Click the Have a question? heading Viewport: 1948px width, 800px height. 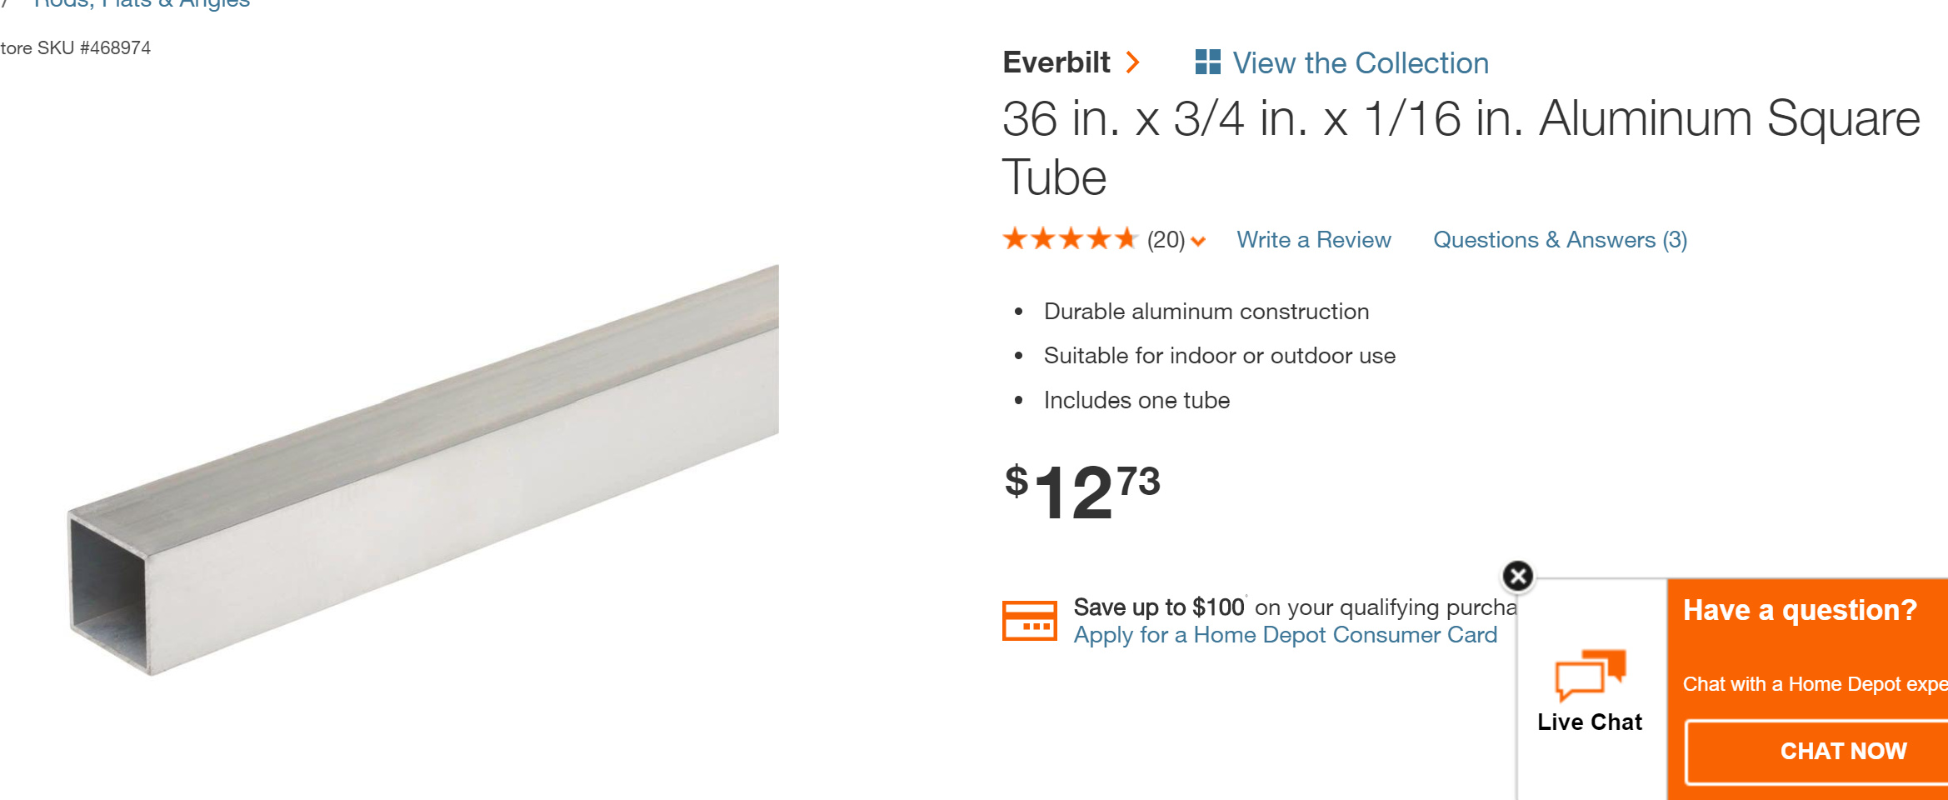pyautogui.click(x=1800, y=610)
